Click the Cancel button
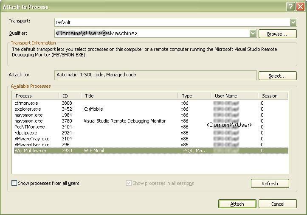Screen dimensions: 307x215 point(277,204)
